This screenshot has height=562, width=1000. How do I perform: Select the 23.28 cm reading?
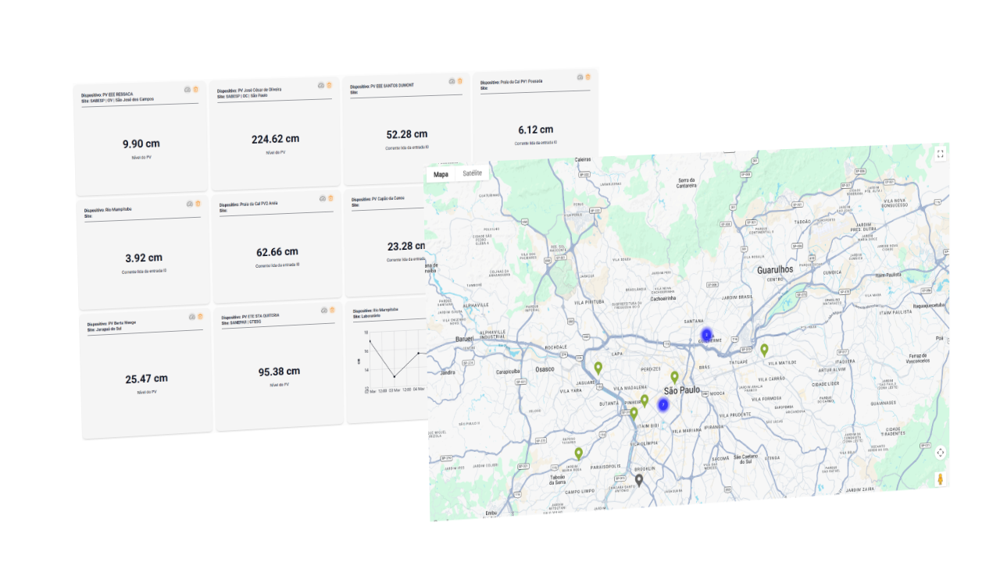pyautogui.click(x=406, y=247)
